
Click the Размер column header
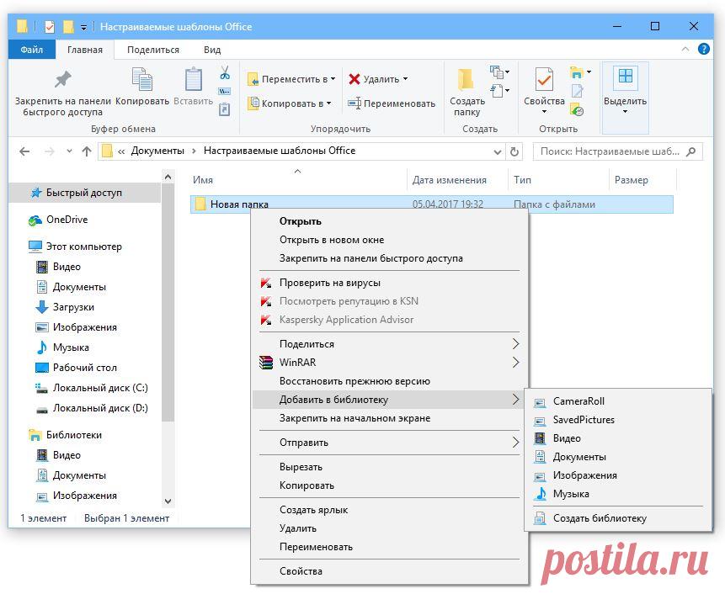coord(642,180)
